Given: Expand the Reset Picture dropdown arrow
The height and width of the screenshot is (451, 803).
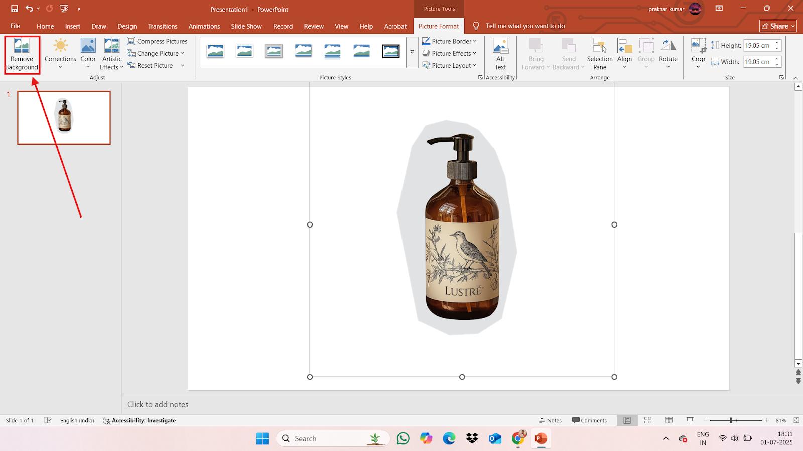Looking at the screenshot, I should [183, 65].
